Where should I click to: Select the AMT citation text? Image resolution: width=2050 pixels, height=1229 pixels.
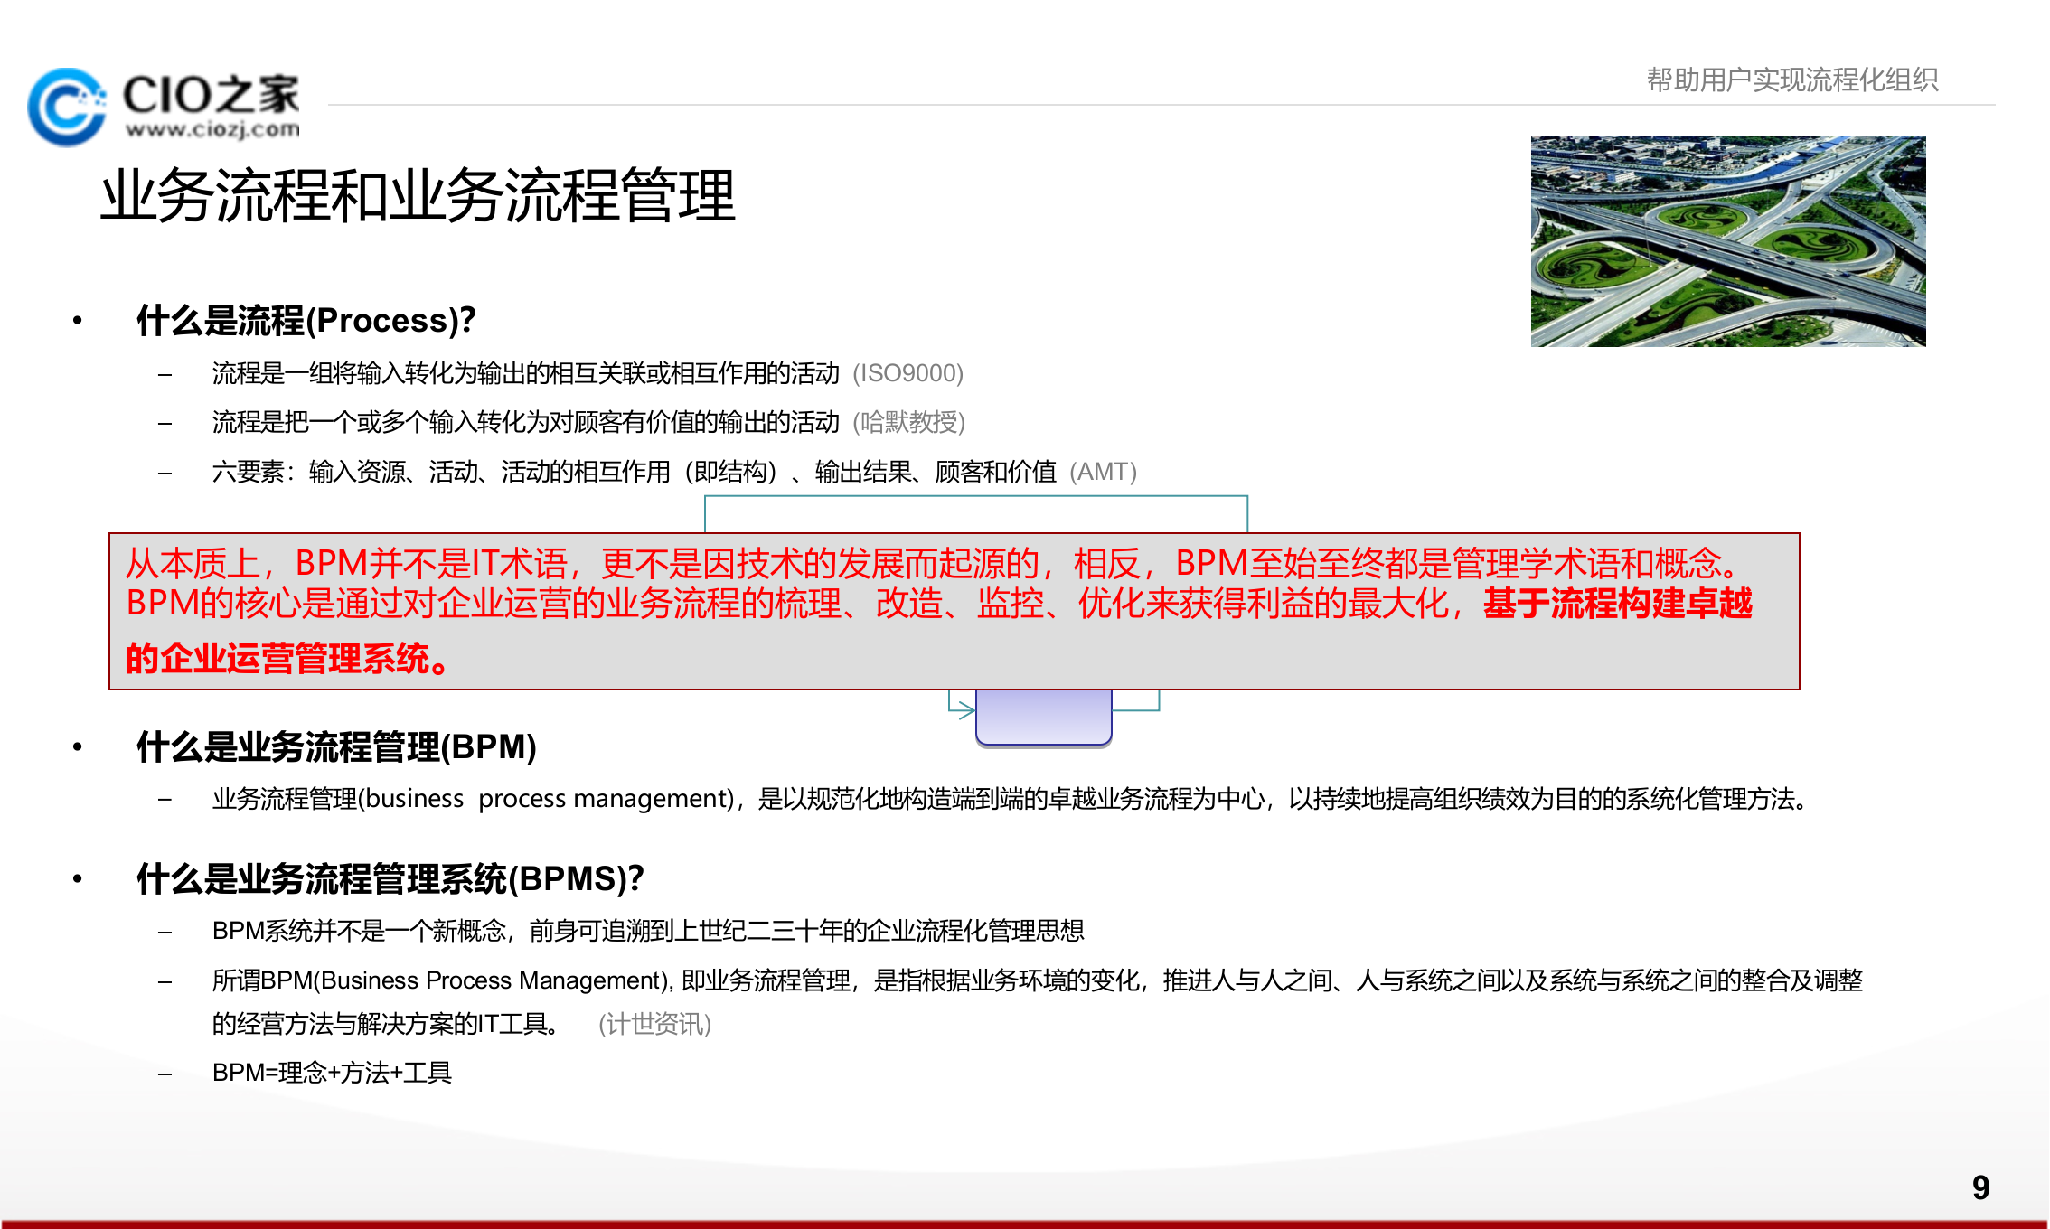(x=1101, y=471)
